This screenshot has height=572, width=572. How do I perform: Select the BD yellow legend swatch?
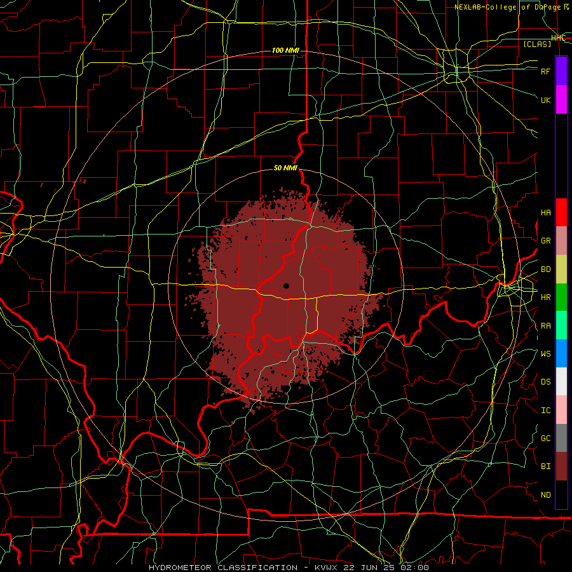561,269
